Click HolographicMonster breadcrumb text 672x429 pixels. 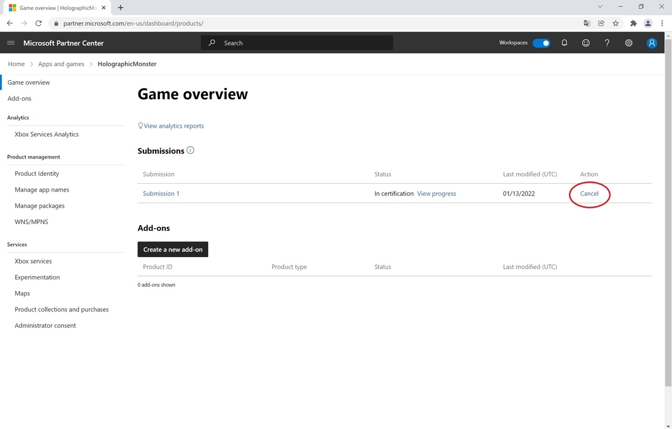click(x=127, y=64)
